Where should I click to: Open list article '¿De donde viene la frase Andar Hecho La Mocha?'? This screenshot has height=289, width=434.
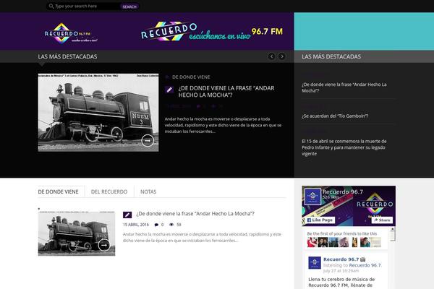195,214
